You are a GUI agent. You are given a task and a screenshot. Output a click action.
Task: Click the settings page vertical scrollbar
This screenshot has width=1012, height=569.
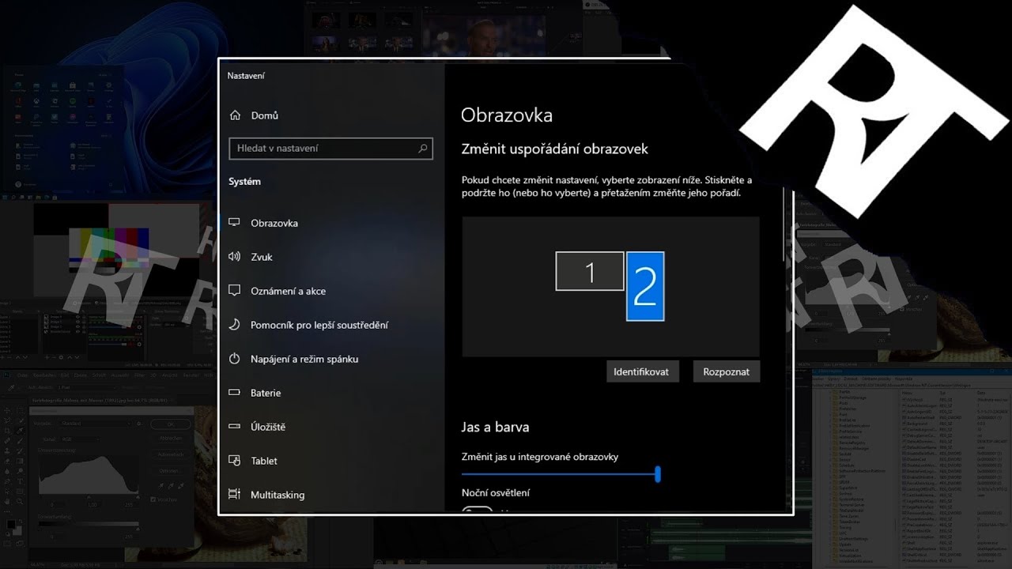click(784, 225)
